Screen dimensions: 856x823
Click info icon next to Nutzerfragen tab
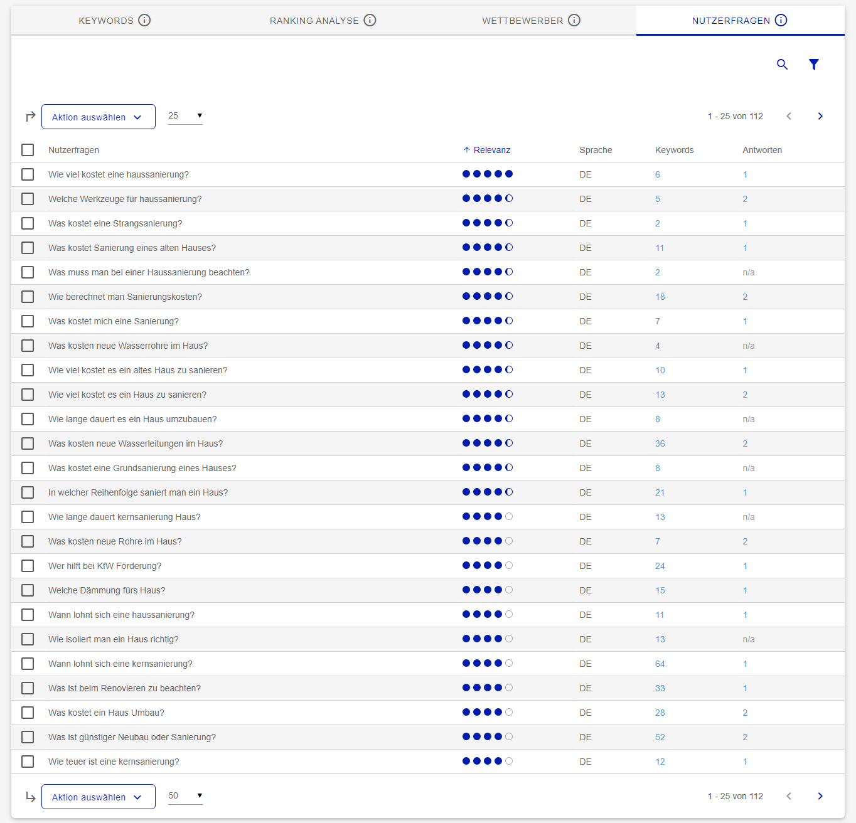[x=781, y=20]
